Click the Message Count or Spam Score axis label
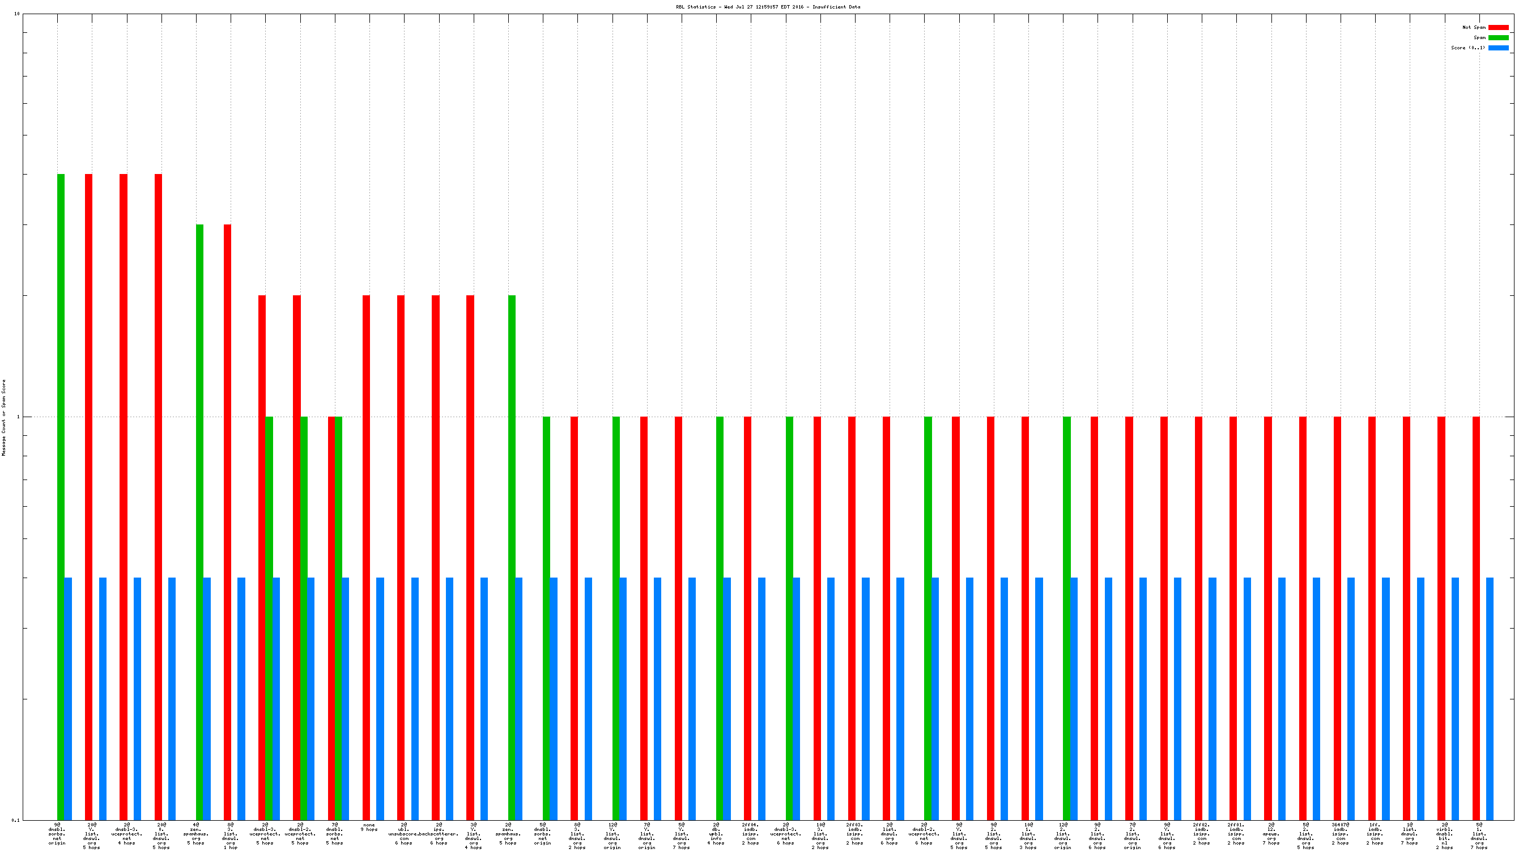This screenshot has width=1523, height=857. 3,418
